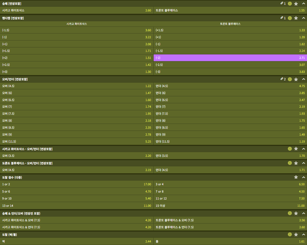Click the coin icon in the 승패 & 언더/오버 header
This screenshot has width=307, height=245.
(290, 213)
